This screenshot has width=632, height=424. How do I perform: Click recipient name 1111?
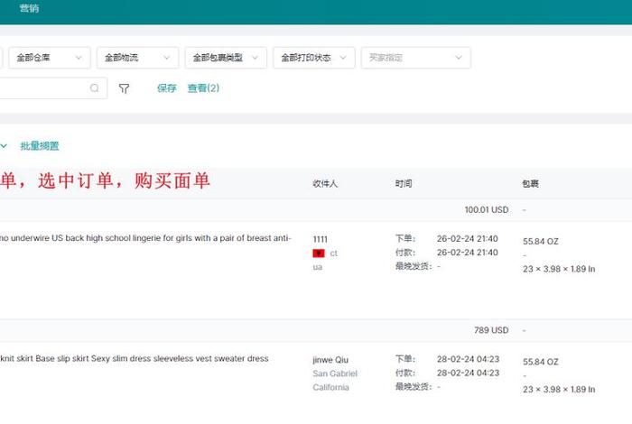point(320,239)
